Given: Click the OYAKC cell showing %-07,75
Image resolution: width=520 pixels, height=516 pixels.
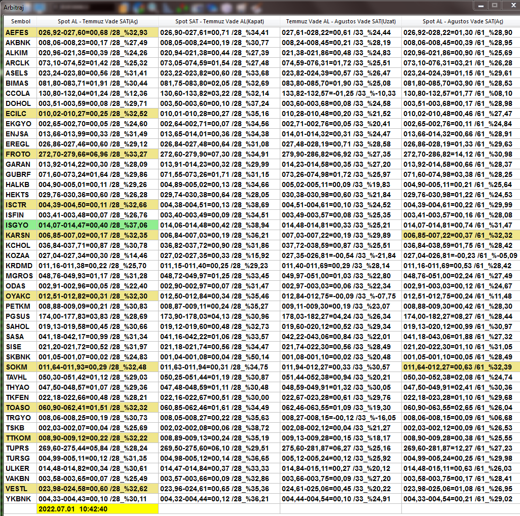Looking at the screenshot, I should click(x=341, y=296).
